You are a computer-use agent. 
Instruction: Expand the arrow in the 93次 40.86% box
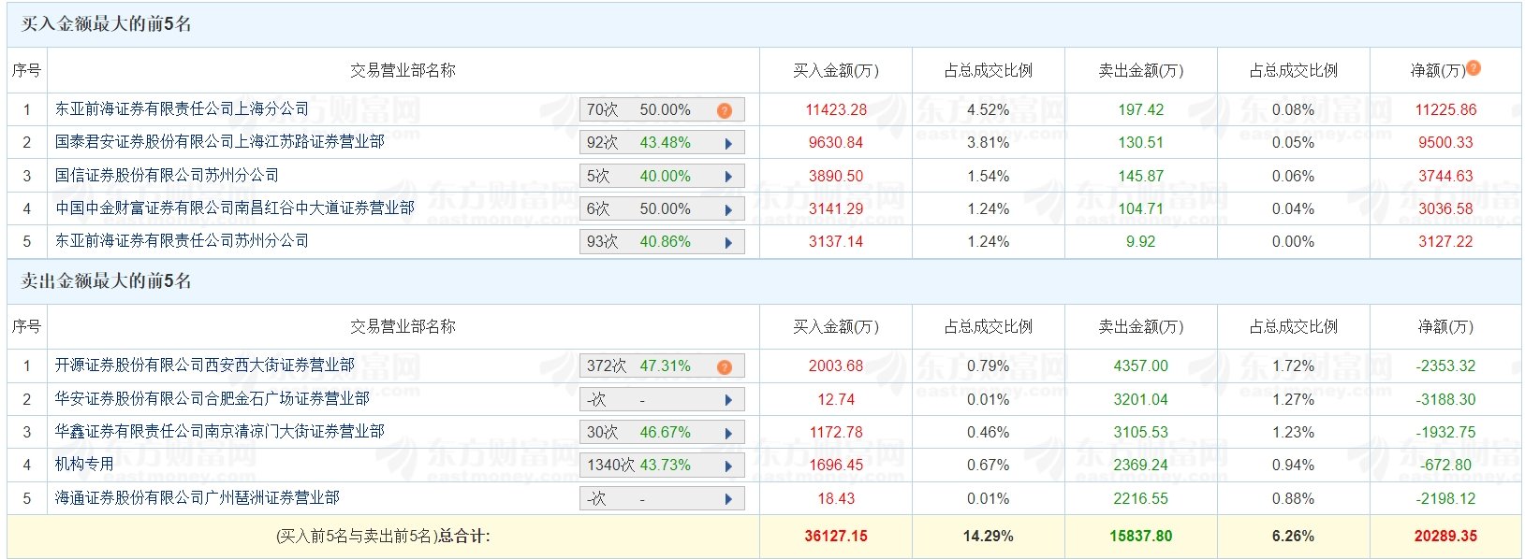click(x=728, y=242)
